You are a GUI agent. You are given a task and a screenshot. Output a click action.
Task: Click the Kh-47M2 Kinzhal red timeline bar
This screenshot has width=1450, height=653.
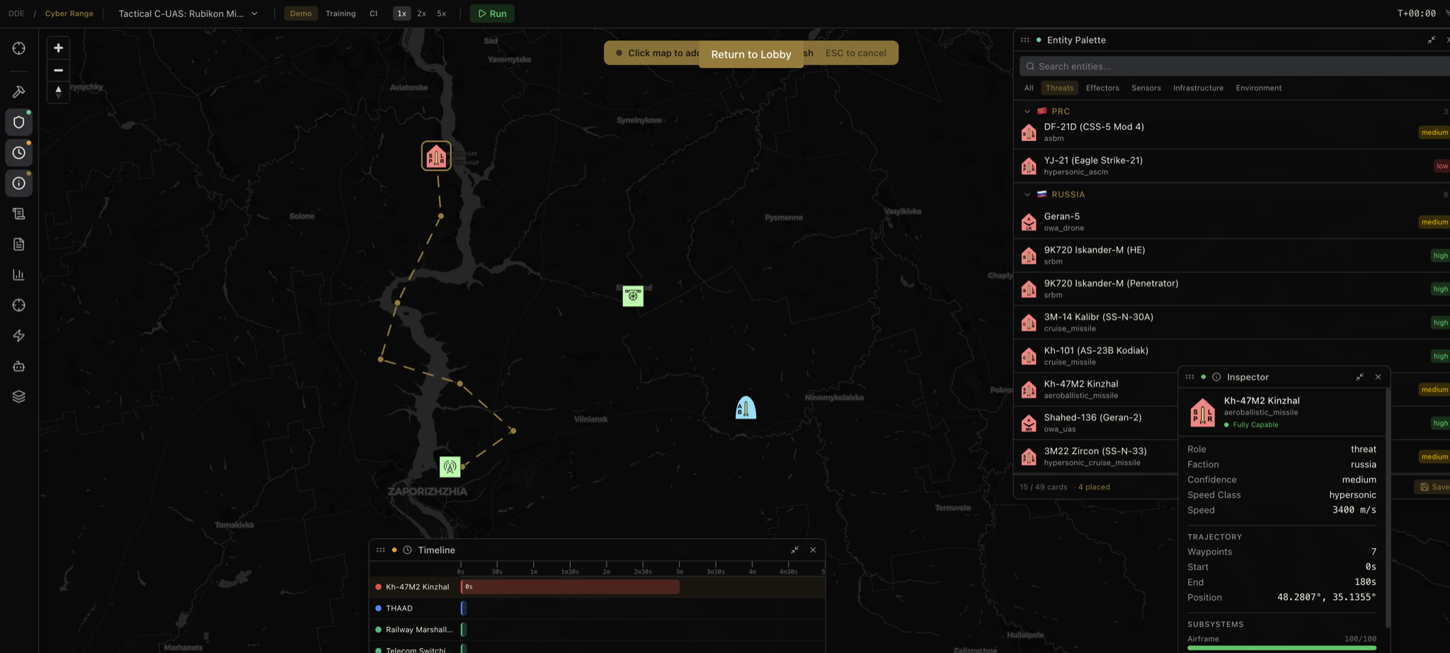coord(570,587)
